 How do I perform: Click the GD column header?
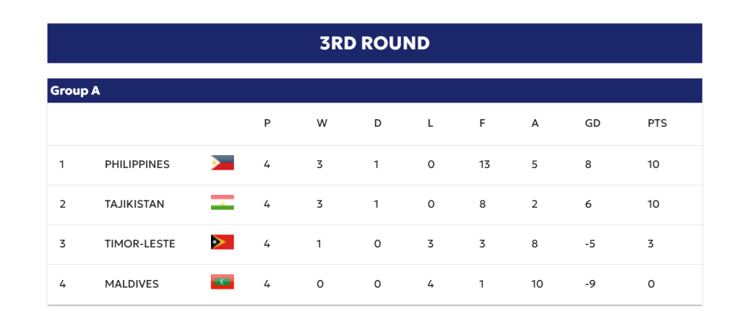593,123
